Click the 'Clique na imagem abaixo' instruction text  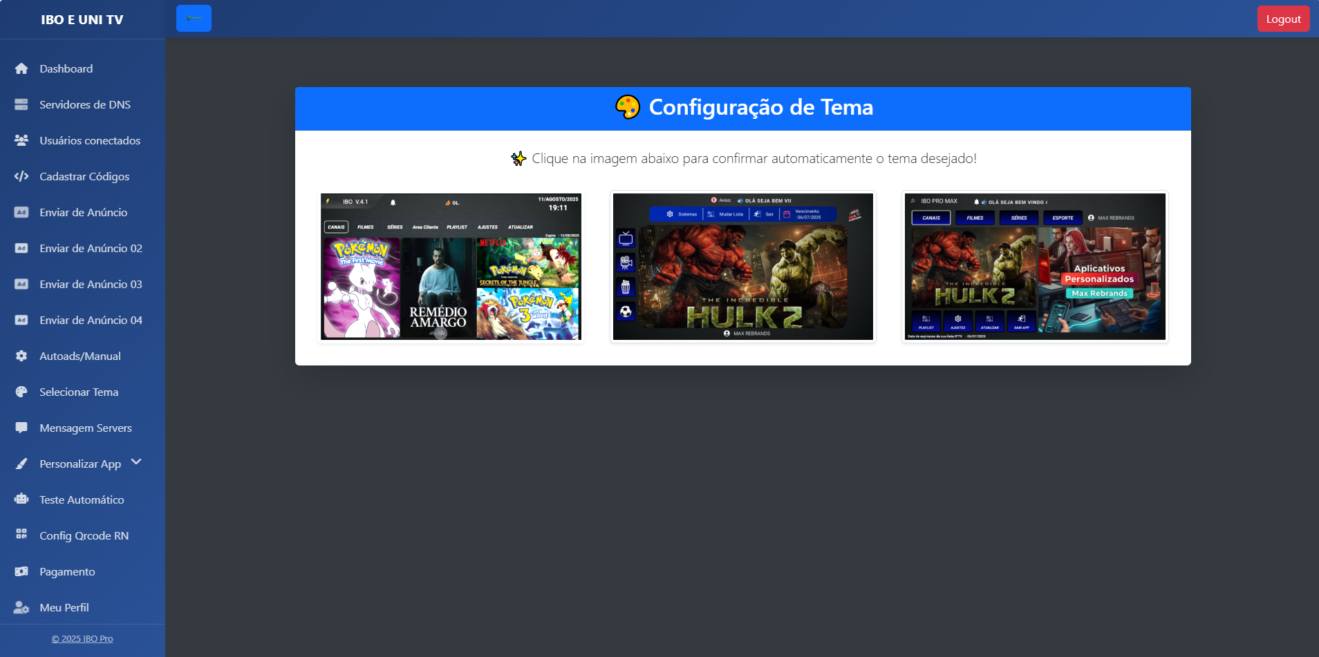coord(754,158)
